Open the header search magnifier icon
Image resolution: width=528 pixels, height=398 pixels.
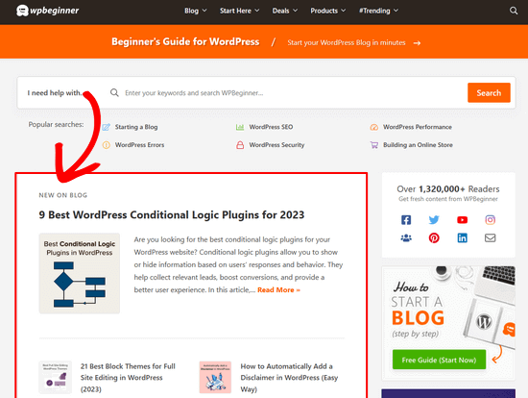514,11
